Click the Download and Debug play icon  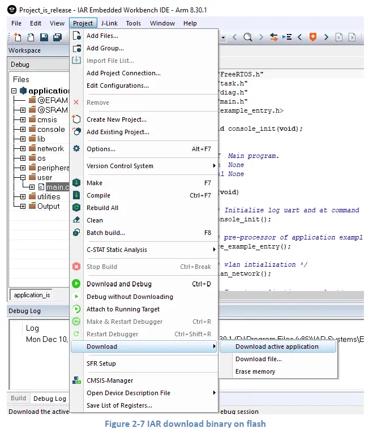(76, 284)
